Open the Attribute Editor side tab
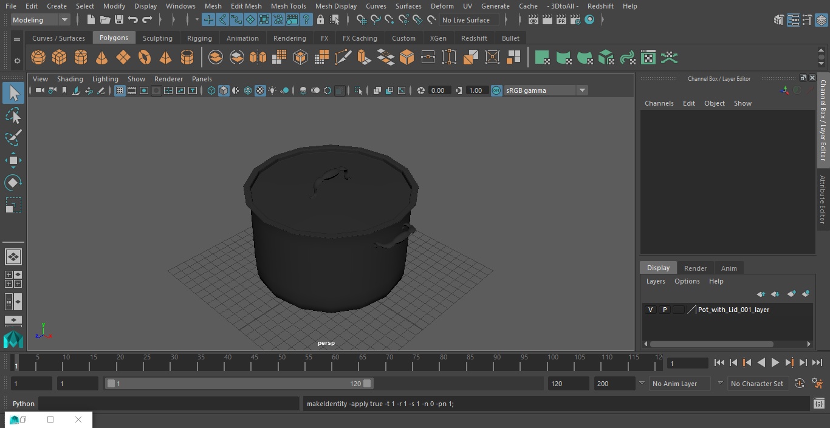 (x=823, y=200)
